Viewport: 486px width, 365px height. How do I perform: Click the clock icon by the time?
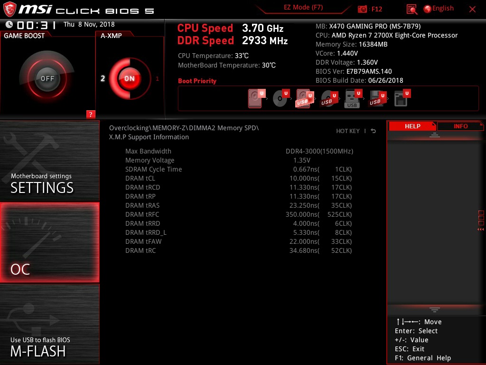tap(9, 25)
